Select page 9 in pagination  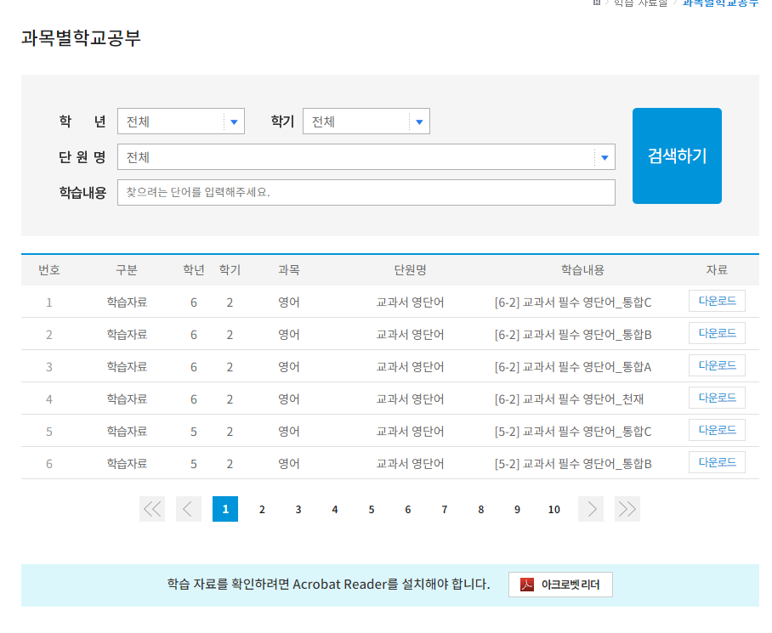(518, 510)
